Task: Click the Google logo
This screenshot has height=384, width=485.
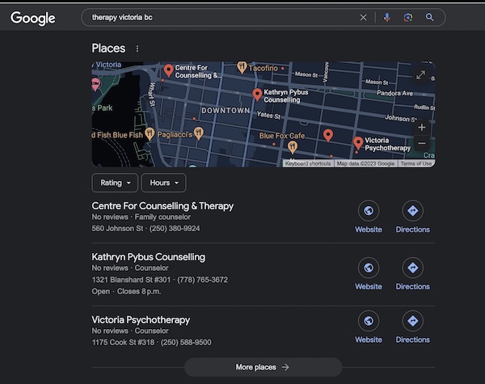Action: [x=33, y=18]
